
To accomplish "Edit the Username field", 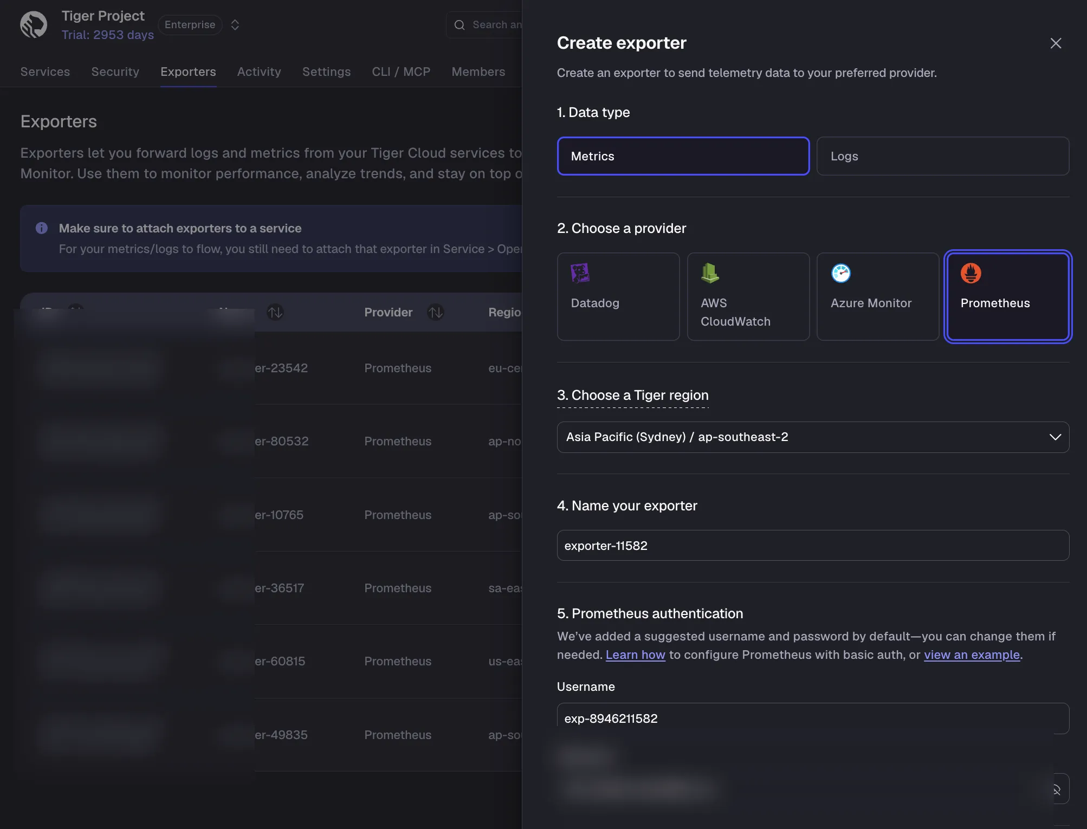I will [x=813, y=718].
